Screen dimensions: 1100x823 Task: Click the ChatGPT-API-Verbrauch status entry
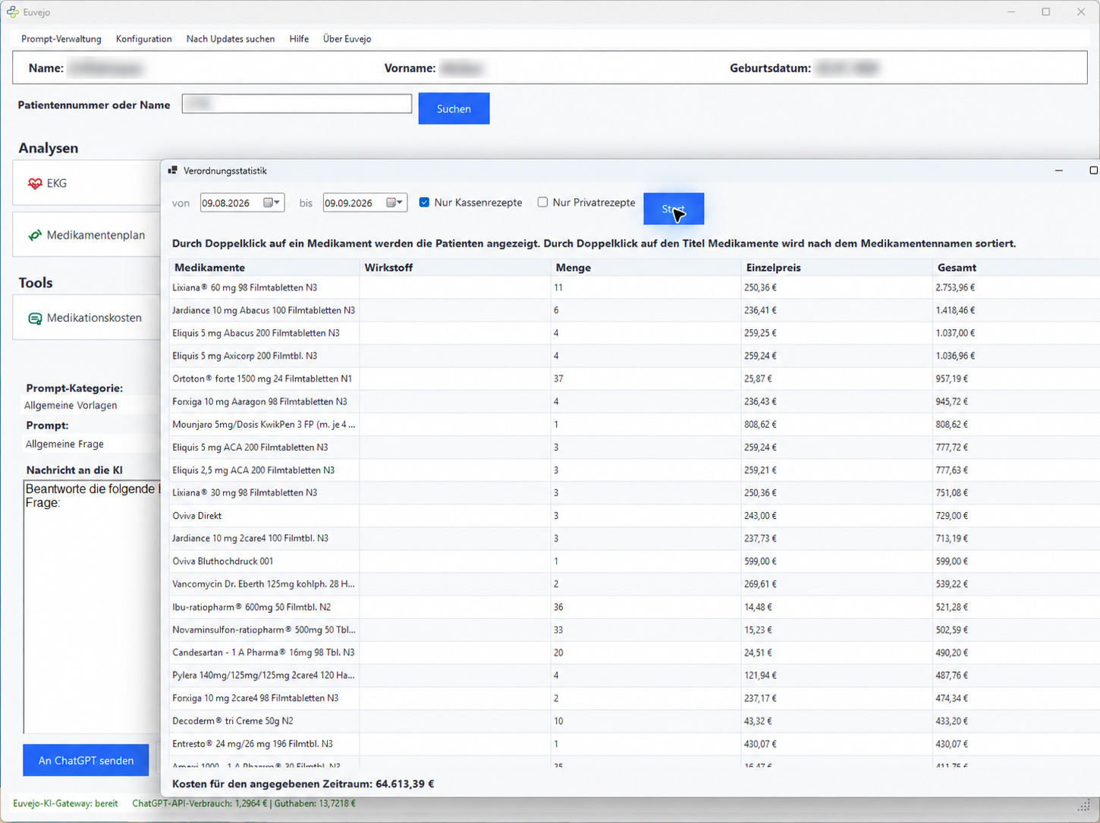[x=200, y=803]
